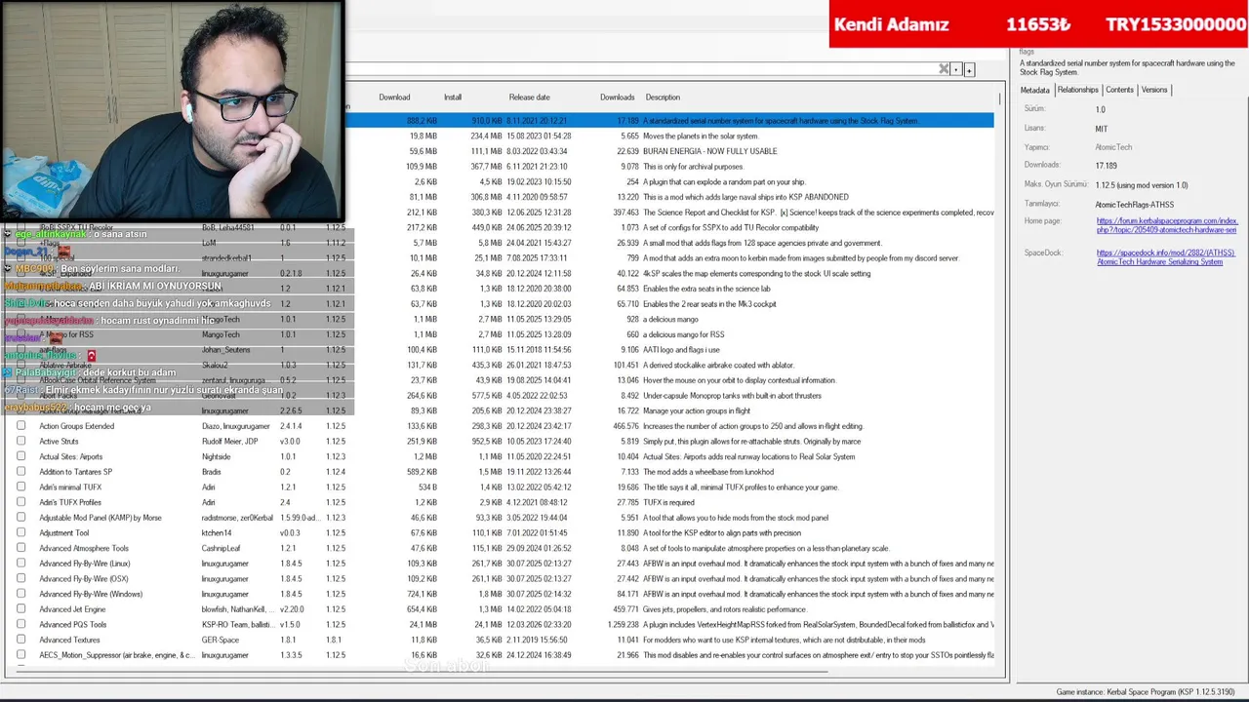Screen dimensions: 1249x702
Task: Sort by the Downloads count column header
Action: coord(617,97)
